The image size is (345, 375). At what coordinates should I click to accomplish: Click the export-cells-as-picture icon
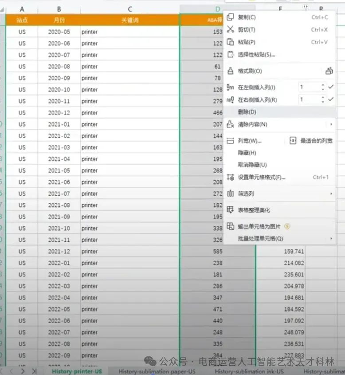(230, 226)
